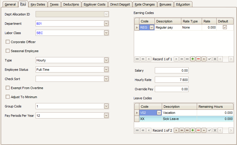Image resolution: width=237 pixels, height=145 pixels.
Task: Go to next page in Leave Codes
Action: [x=182, y=130]
